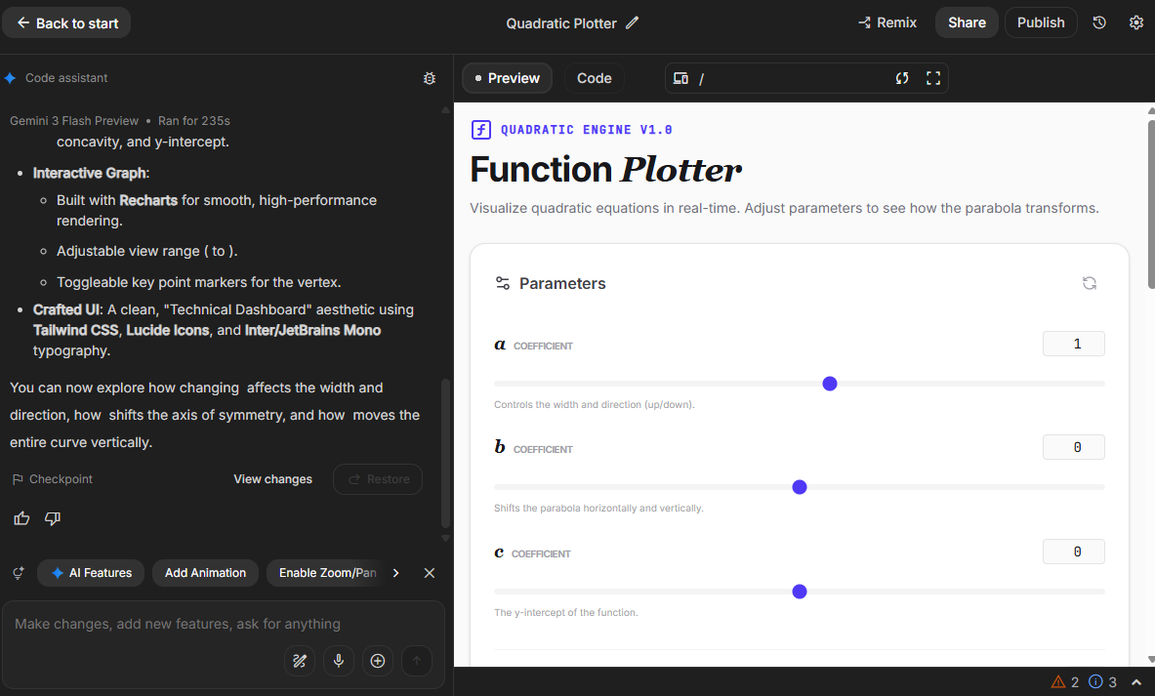Open the Remix option
This screenshot has height=696, width=1155.
click(x=887, y=22)
